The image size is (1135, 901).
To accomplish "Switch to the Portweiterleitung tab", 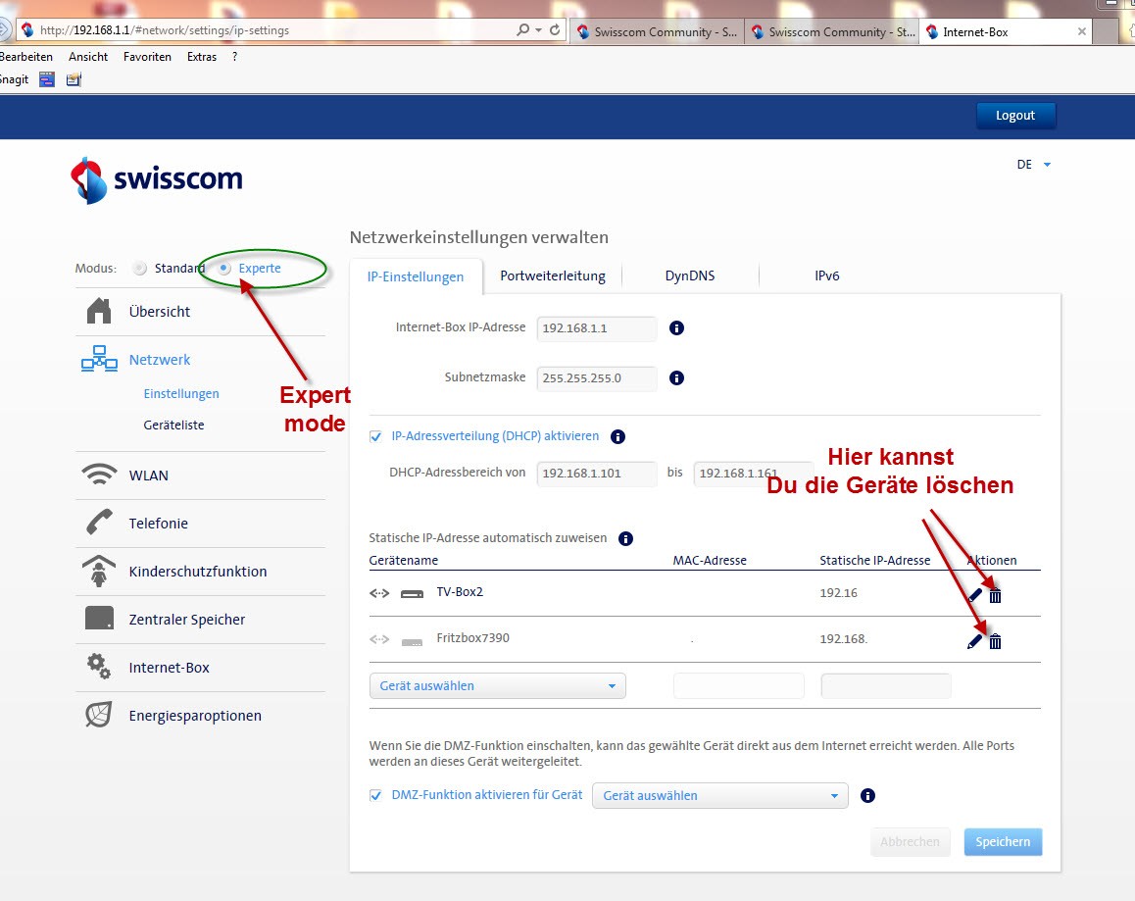I will [x=553, y=275].
